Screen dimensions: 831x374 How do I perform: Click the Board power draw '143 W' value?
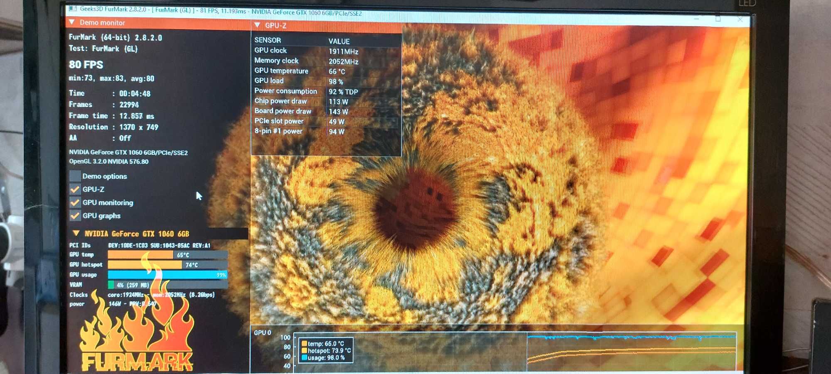pyautogui.click(x=338, y=112)
